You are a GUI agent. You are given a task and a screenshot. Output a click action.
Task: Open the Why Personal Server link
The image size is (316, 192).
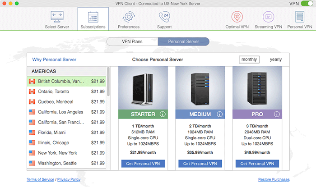[x=54, y=59]
